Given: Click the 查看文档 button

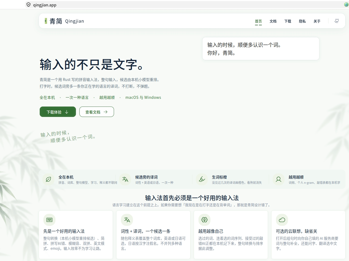Looking at the screenshot, I should tap(97, 112).
